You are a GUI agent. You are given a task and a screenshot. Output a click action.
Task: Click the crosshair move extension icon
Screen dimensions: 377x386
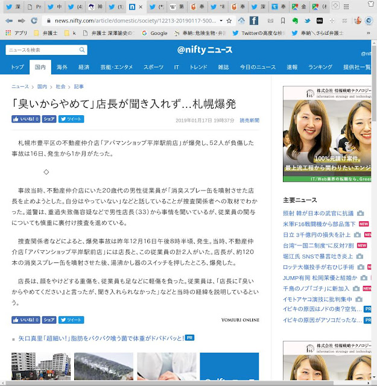click(332, 21)
